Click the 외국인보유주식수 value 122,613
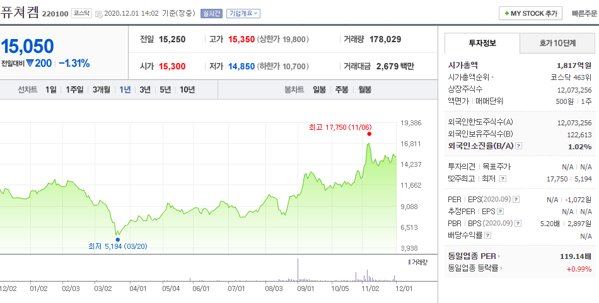 click(x=579, y=135)
